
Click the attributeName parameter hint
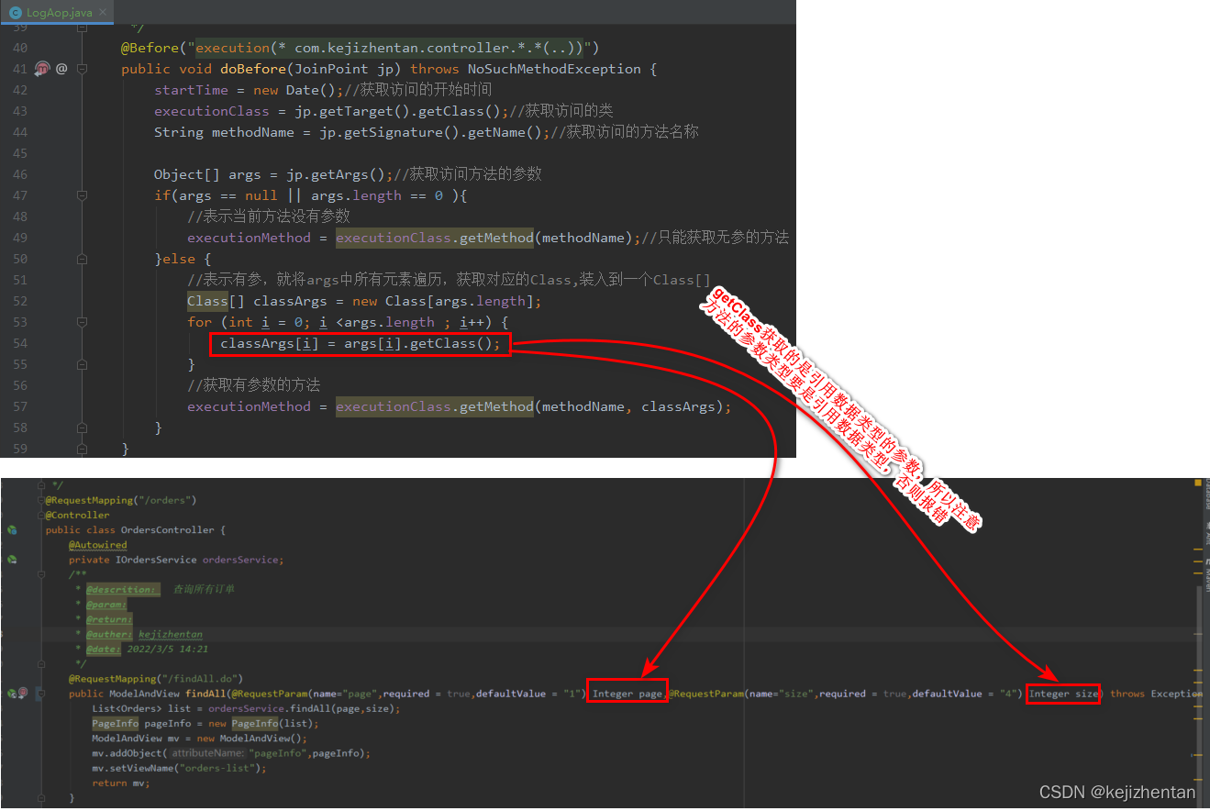(x=208, y=753)
